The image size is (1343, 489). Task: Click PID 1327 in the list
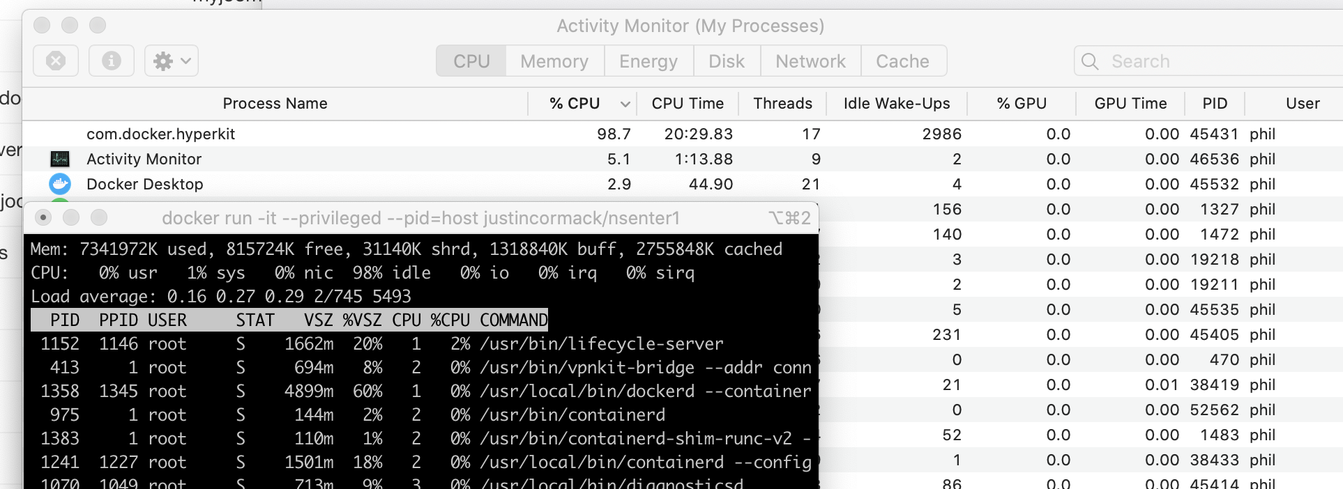[1219, 209]
